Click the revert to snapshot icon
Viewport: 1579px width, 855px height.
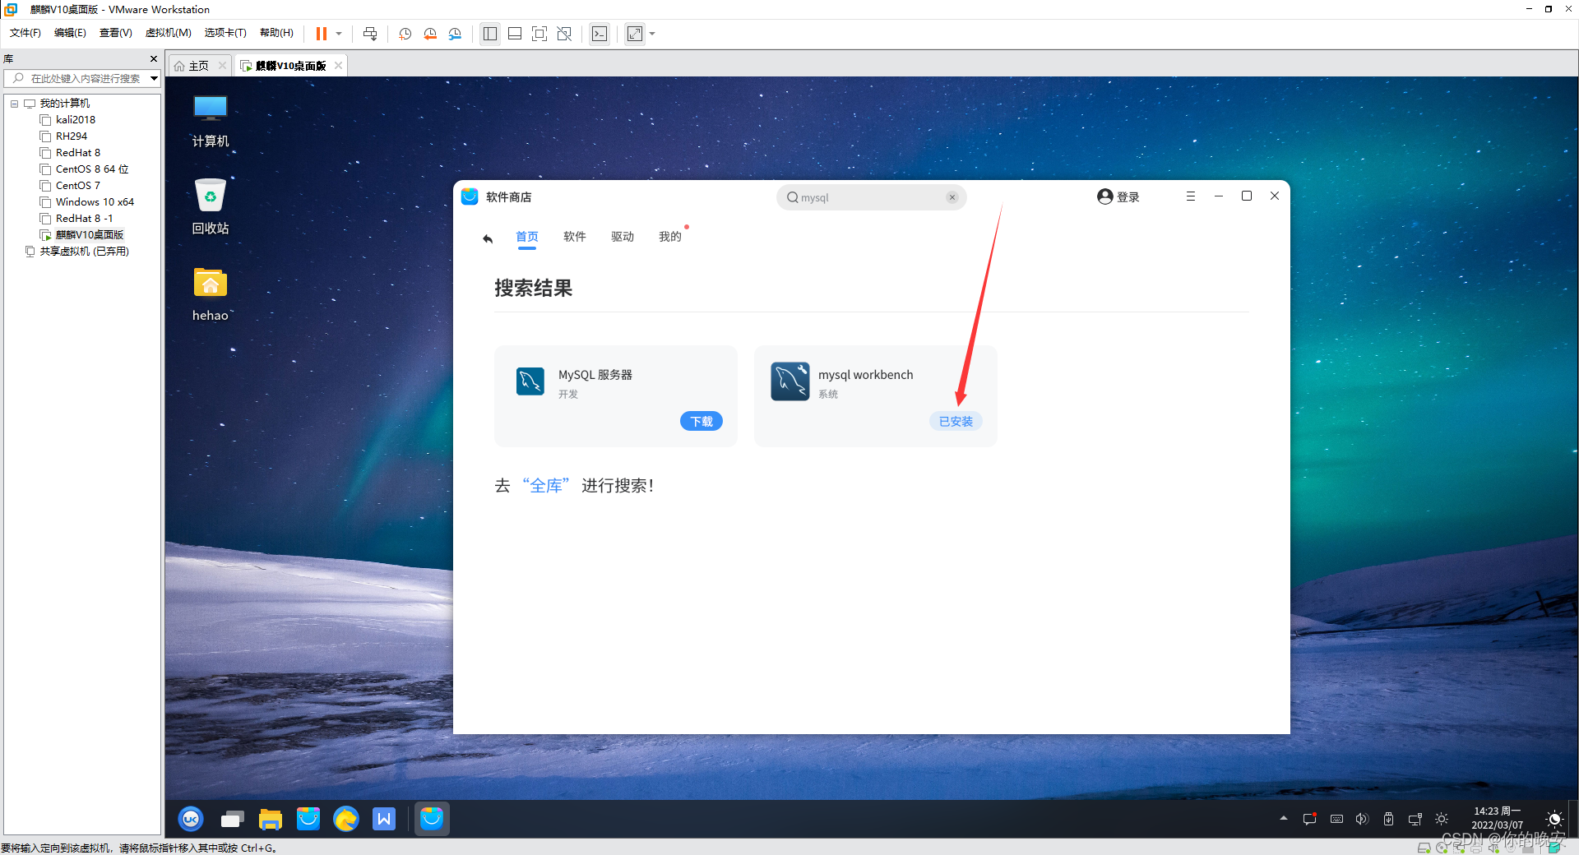click(430, 34)
